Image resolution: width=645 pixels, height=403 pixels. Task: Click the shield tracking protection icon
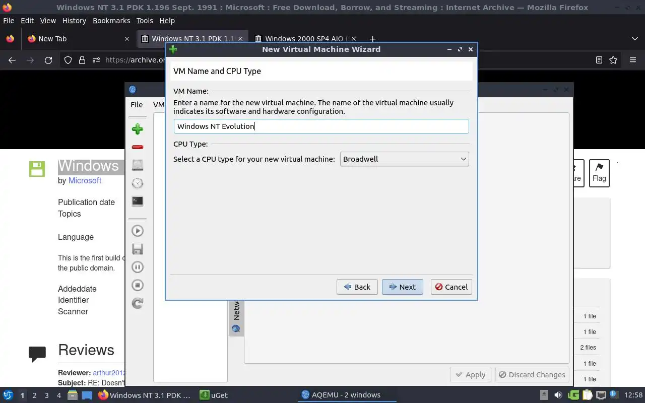(68, 60)
